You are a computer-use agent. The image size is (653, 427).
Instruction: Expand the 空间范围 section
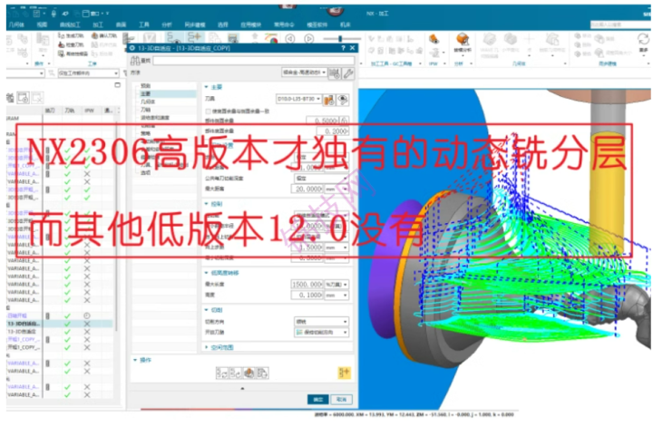pos(207,346)
